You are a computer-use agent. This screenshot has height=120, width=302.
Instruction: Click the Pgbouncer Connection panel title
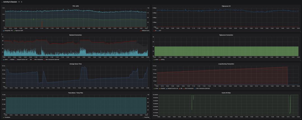point(226,35)
